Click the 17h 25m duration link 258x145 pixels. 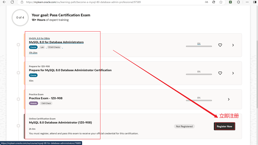33,53
